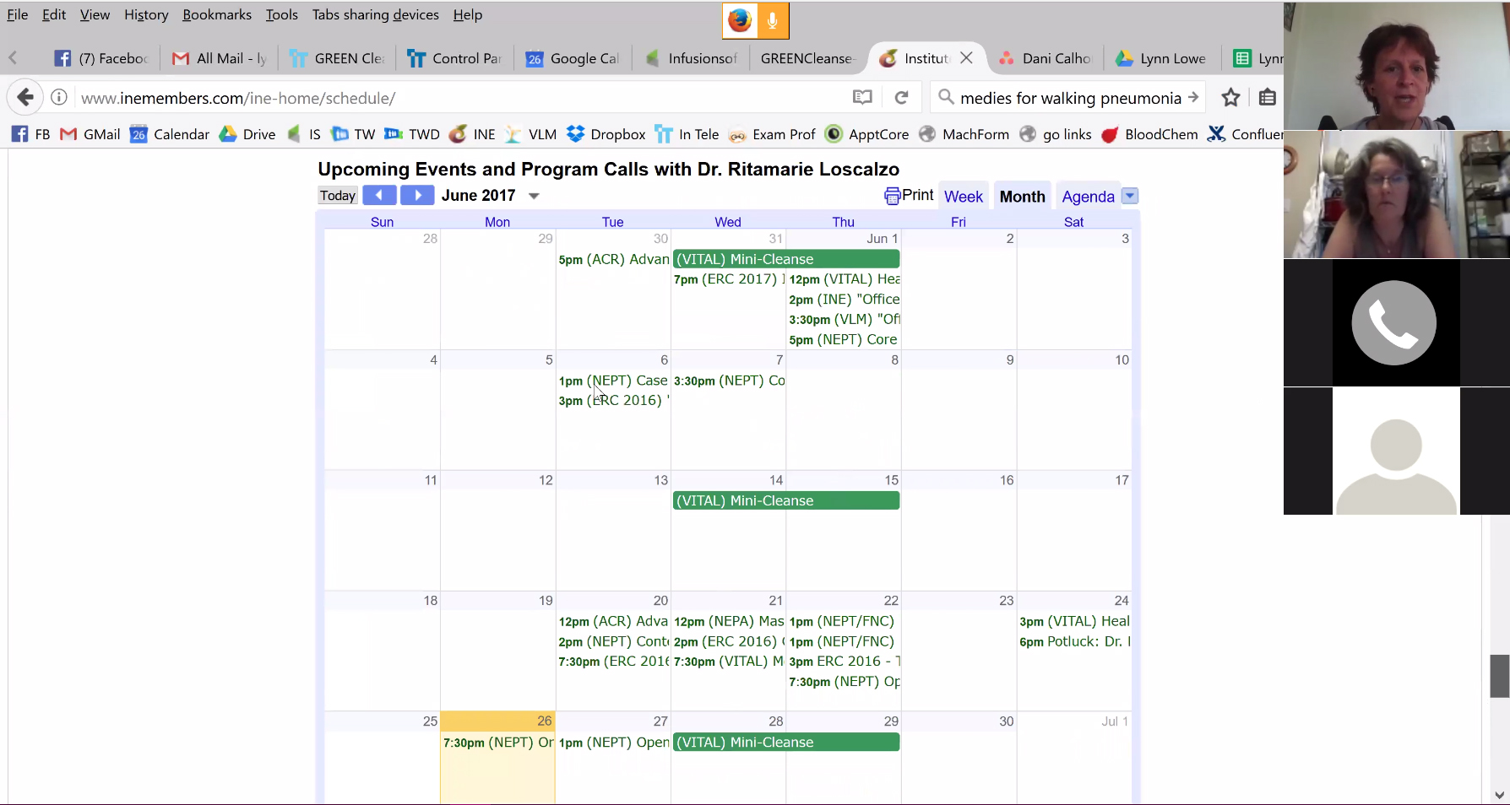Click the Today button
The image size is (1510, 805).
pyautogui.click(x=338, y=196)
